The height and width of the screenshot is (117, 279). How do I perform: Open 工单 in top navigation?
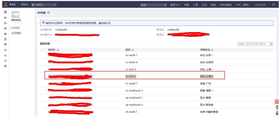point(195,5)
